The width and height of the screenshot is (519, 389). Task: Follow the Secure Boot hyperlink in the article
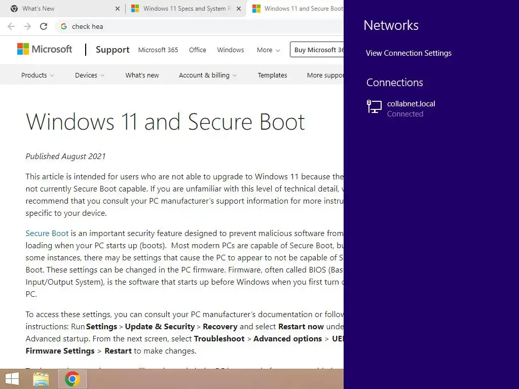click(47, 234)
